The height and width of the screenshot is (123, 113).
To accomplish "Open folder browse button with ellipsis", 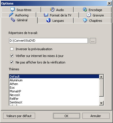I will pyautogui.click(x=93, y=41).
